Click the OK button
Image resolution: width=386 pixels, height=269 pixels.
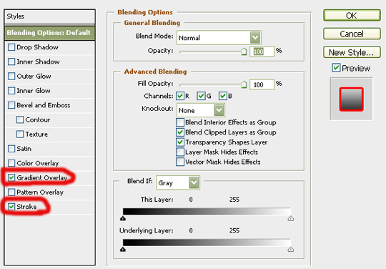[x=352, y=16]
